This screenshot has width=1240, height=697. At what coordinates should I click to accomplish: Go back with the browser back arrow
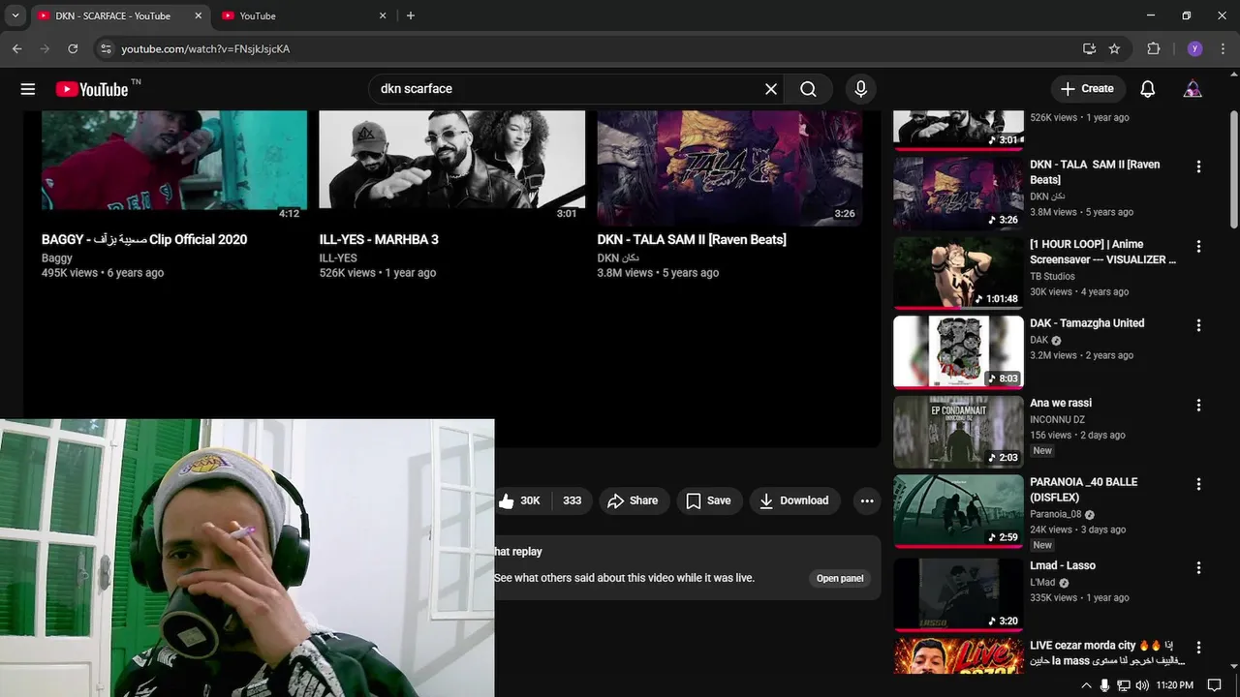coord(17,48)
